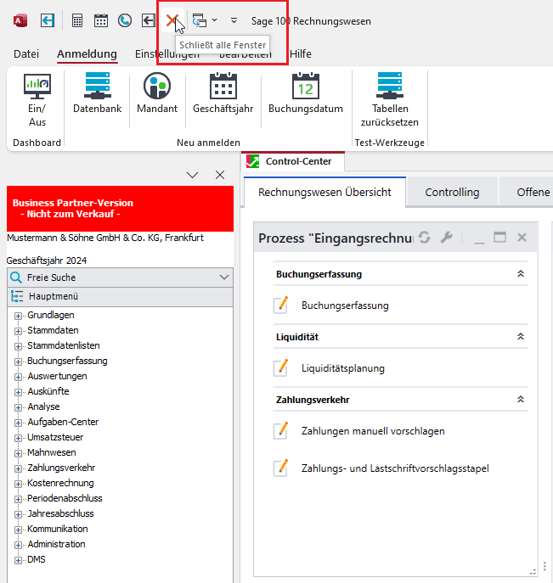Viewport: 553px width, 583px height.
Task: Click the Freie Suche search field
Action: coord(110,277)
